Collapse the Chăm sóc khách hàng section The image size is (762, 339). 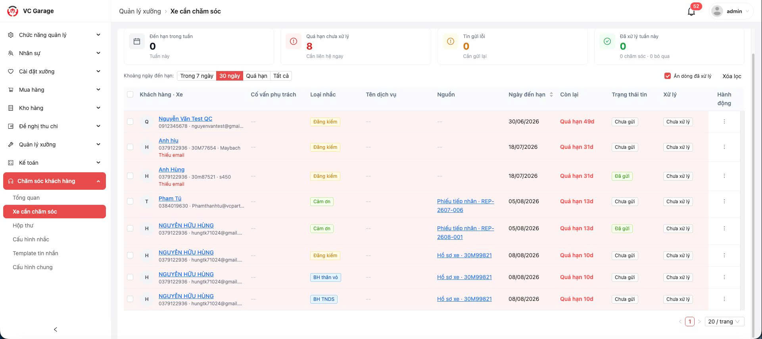[x=54, y=181]
